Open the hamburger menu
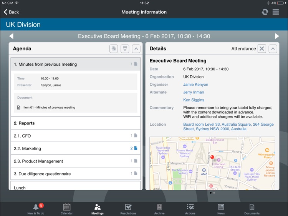This screenshot has width=288, height=216. point(275,12)
